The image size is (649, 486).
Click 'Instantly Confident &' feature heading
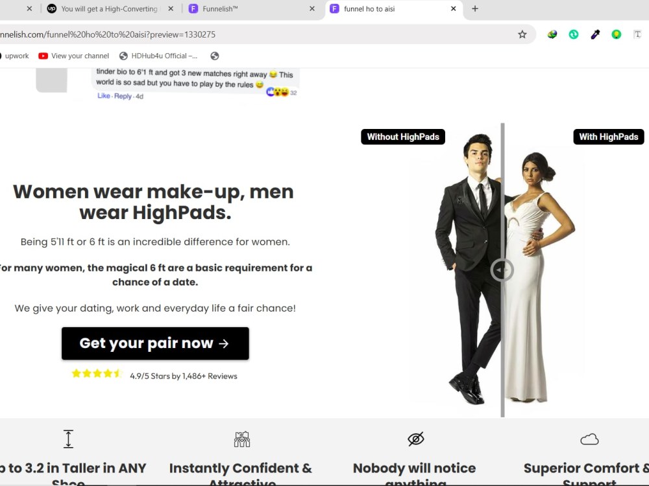pyautogui.click(x=241, y=469)
